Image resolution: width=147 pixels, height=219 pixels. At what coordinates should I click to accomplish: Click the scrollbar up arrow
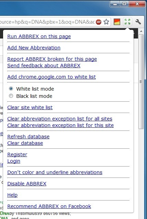[x=141, y=32]
